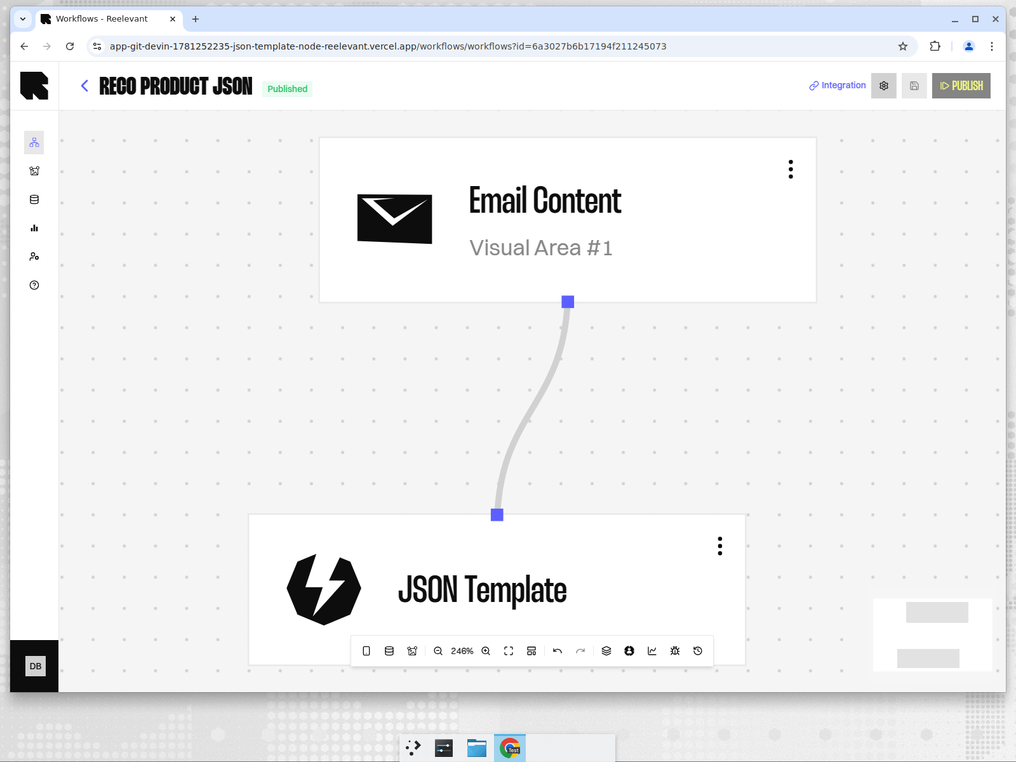The image size is (1016, 762).
Task: Zoom out with the minus magnifier
Action: 438,651
